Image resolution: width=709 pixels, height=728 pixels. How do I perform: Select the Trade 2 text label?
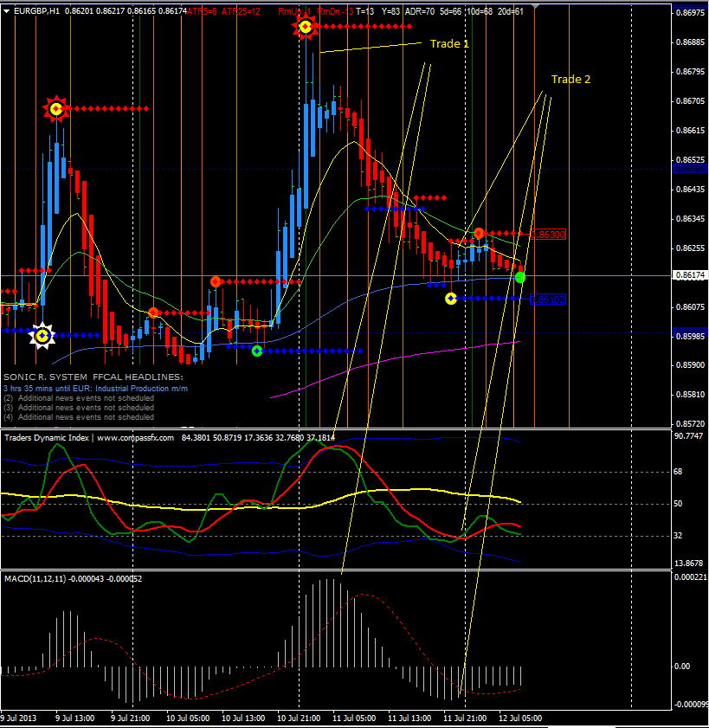(x=570, y=80)
